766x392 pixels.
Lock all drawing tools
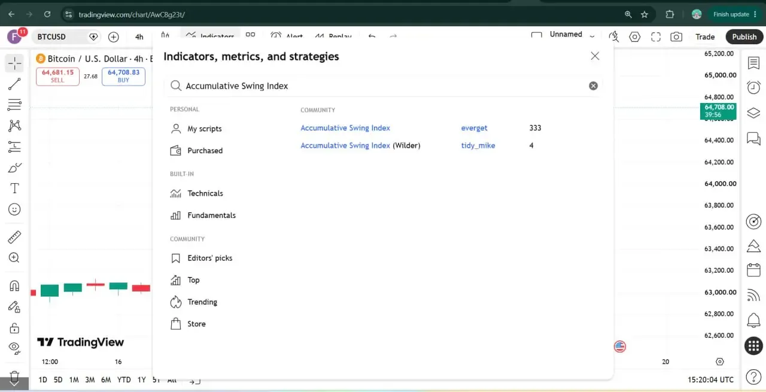[14, 328]
